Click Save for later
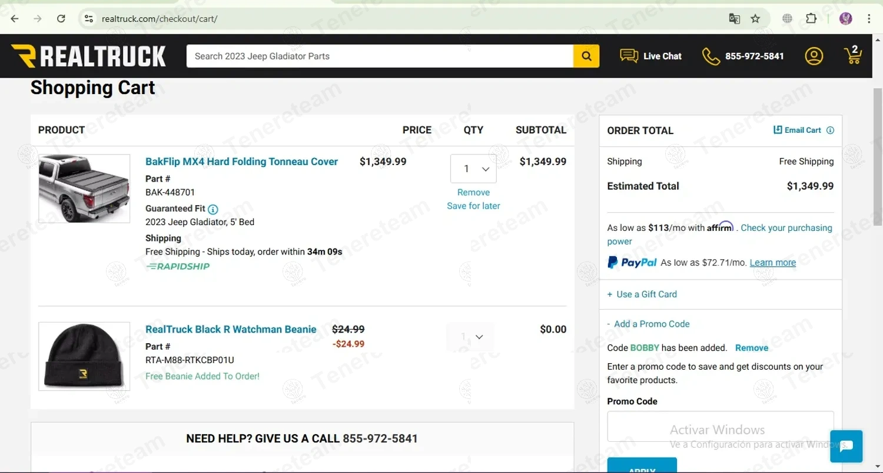The width and height of the screenshot is (883, 473). [473, 206]
